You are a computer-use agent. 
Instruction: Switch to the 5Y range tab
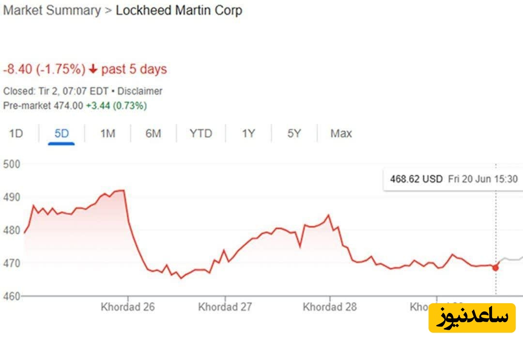point(294,134)
